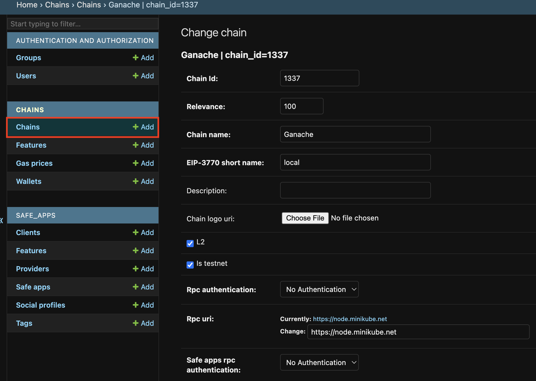Uncheck the L2 checkbox
536x381 pixels.
[190, 243]
